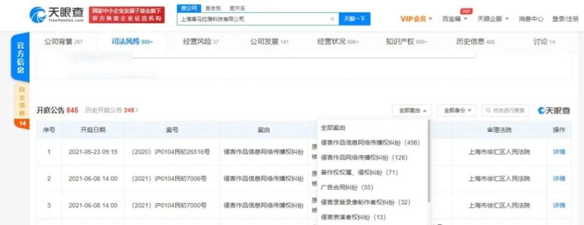
Task: Select the 查关系 search tab
Action: [237, 8]
